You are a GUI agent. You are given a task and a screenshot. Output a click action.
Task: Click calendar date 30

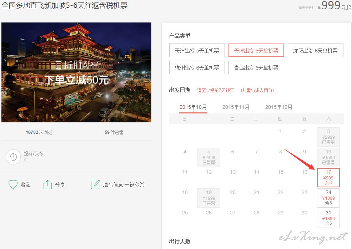(305, 213)
